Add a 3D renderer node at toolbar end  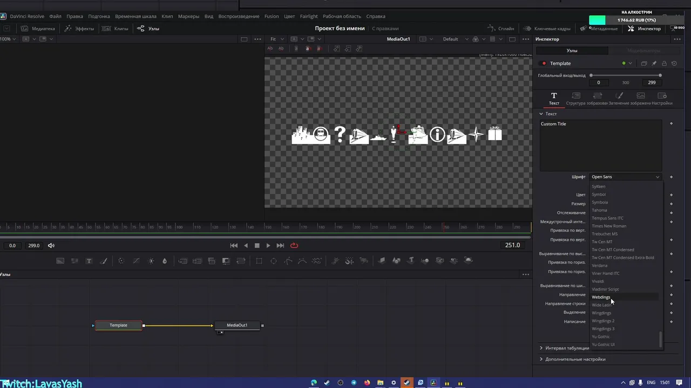[469, 261]
